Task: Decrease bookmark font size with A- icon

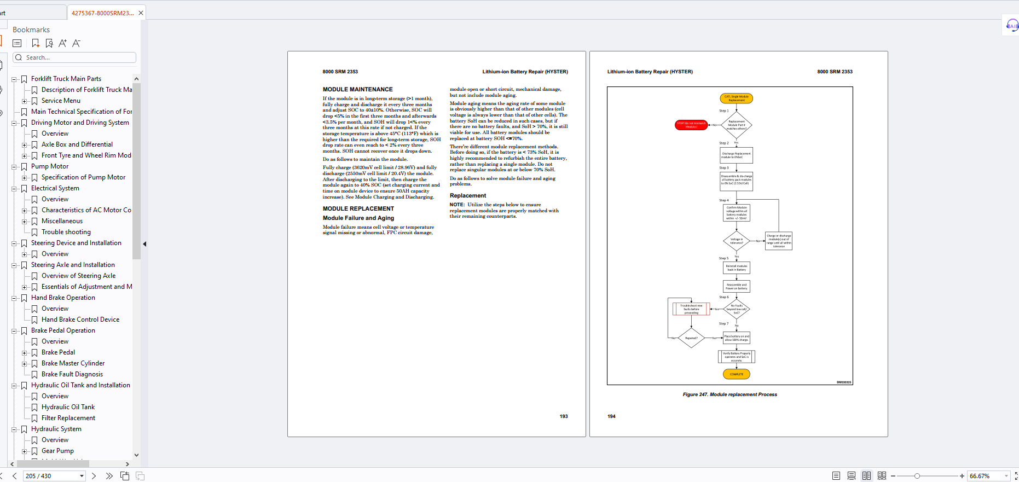Action: (x=76, y=43)
